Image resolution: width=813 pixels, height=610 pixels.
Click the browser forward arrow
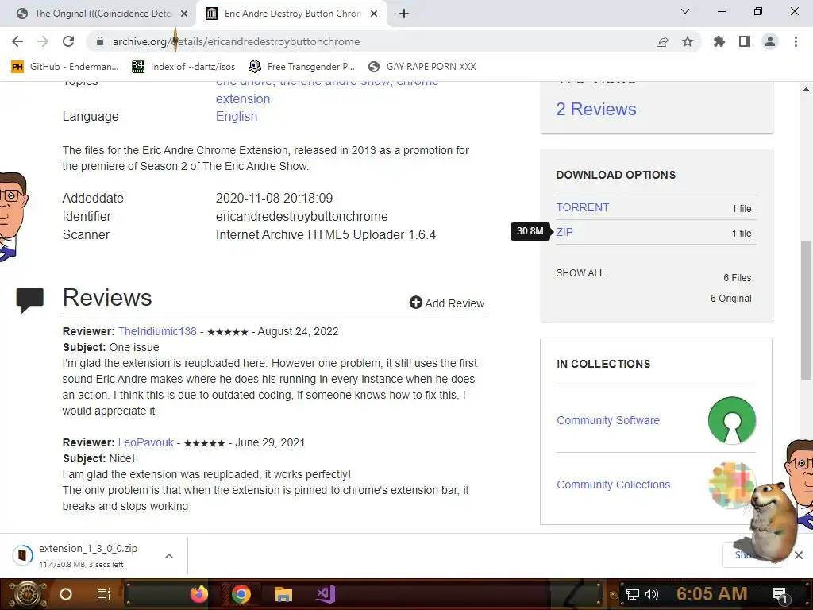43,41
